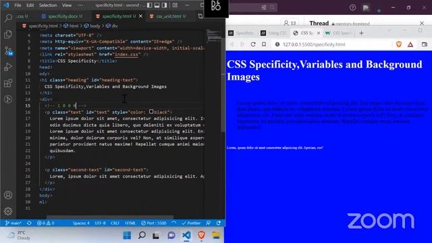This screenshot has height=243, width=432.
Task: Open Windows taskbar Search
Action: 142,236
